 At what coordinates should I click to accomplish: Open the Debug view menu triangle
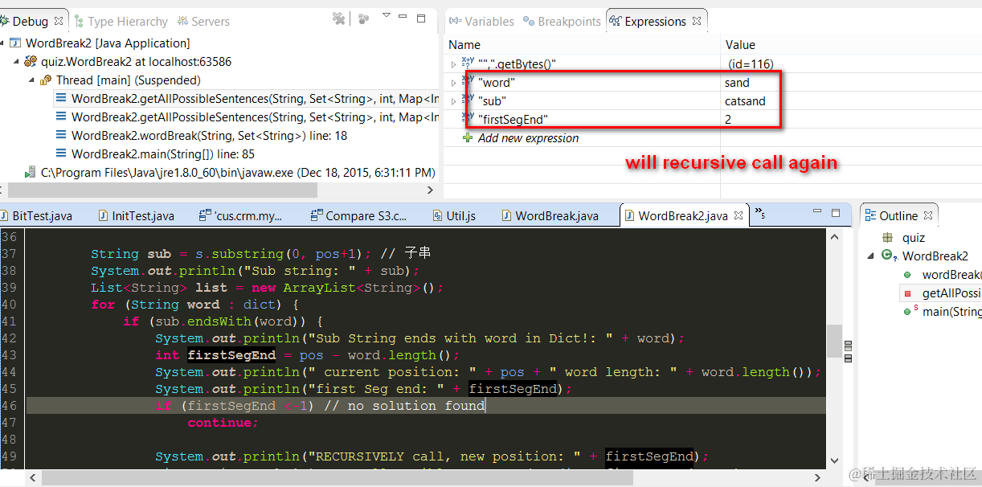(387, 15)
